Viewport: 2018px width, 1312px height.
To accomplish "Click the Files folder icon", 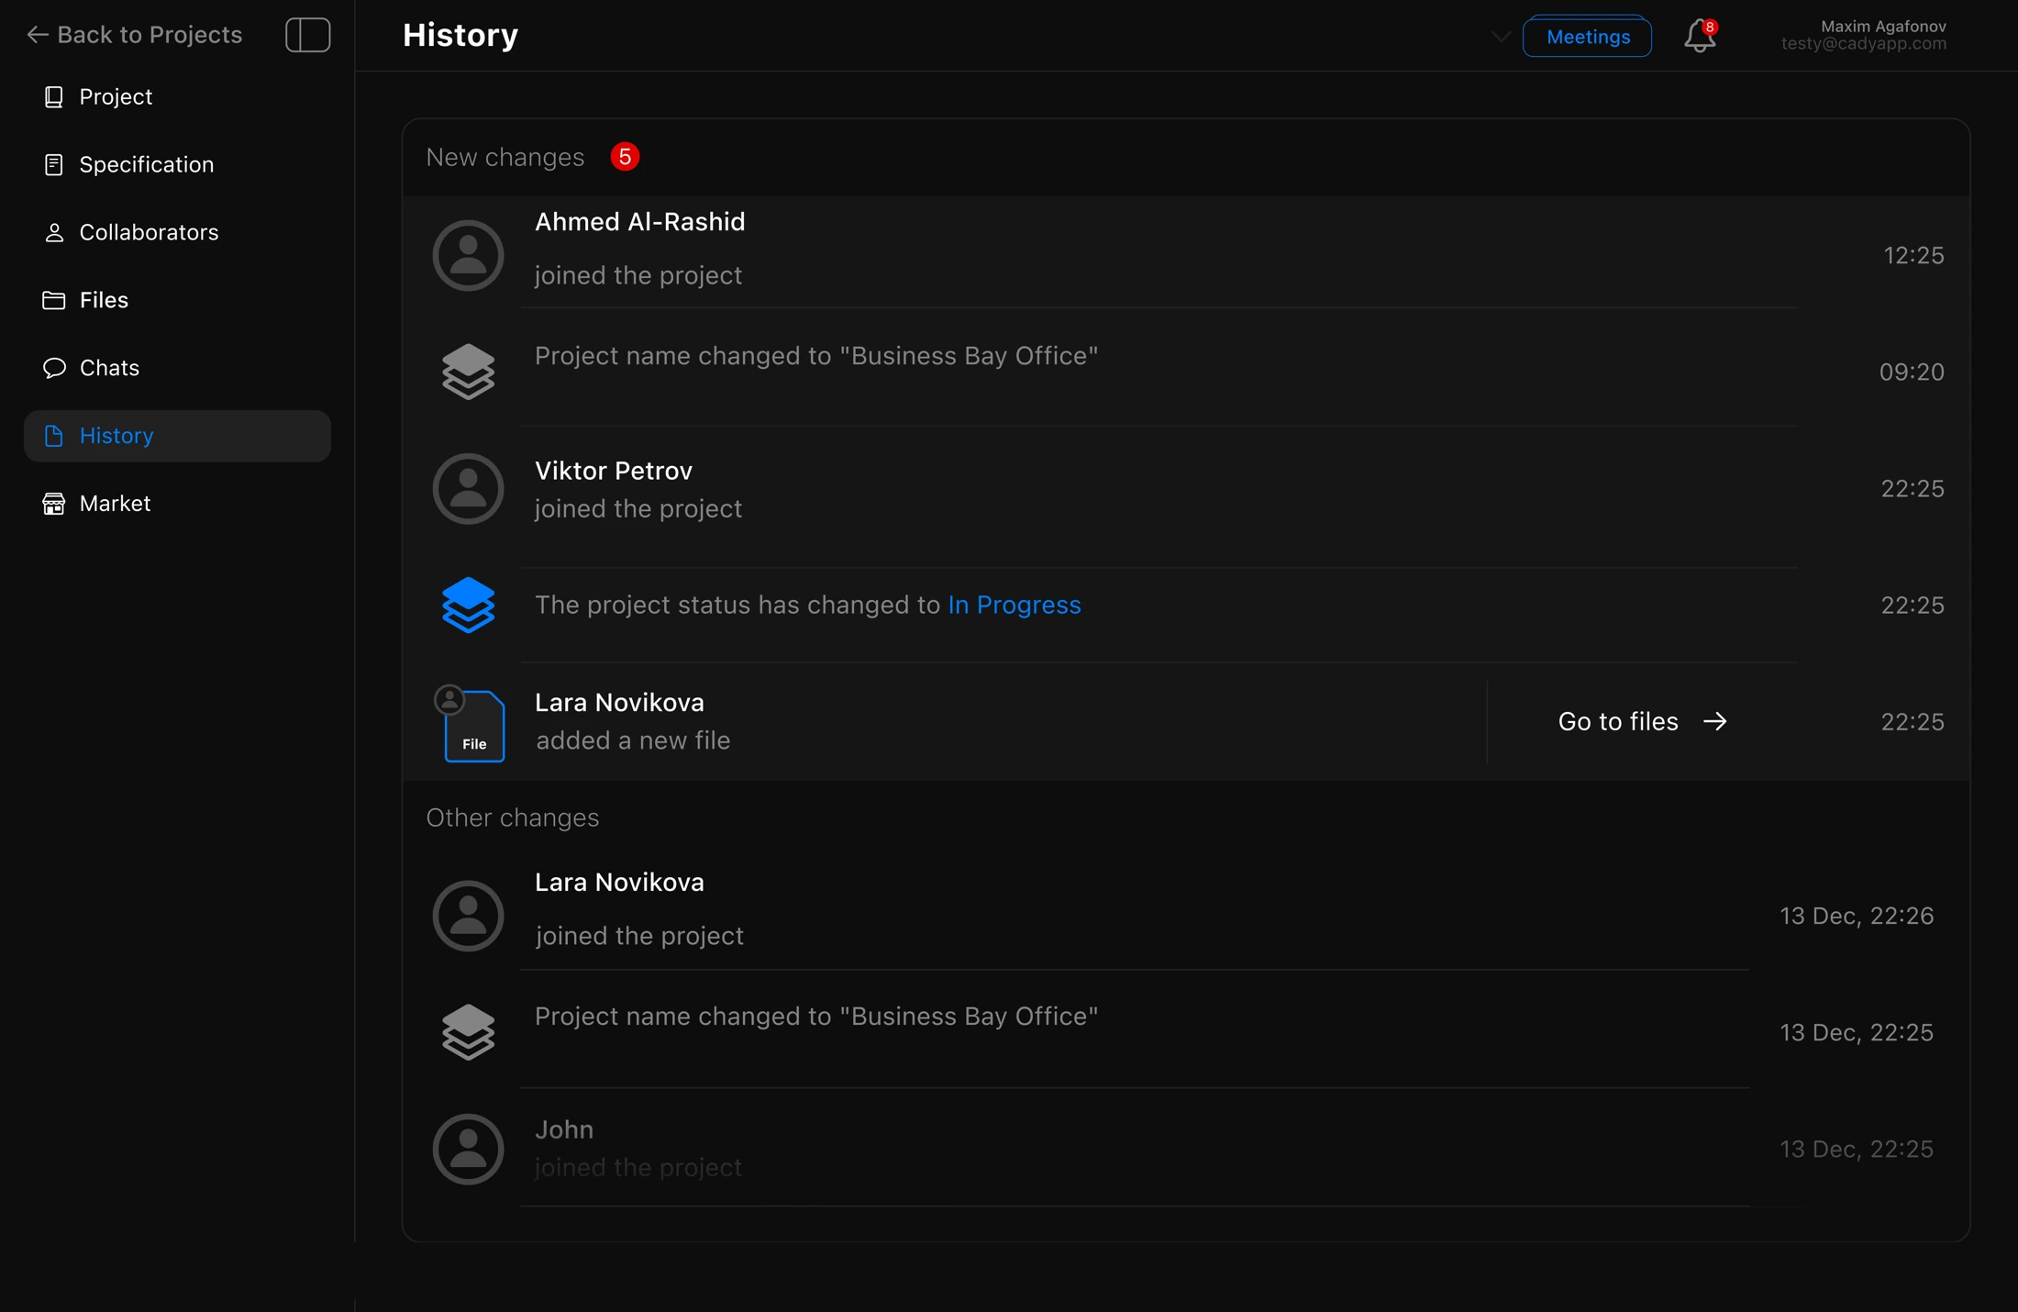I will [x=54, y=301].
